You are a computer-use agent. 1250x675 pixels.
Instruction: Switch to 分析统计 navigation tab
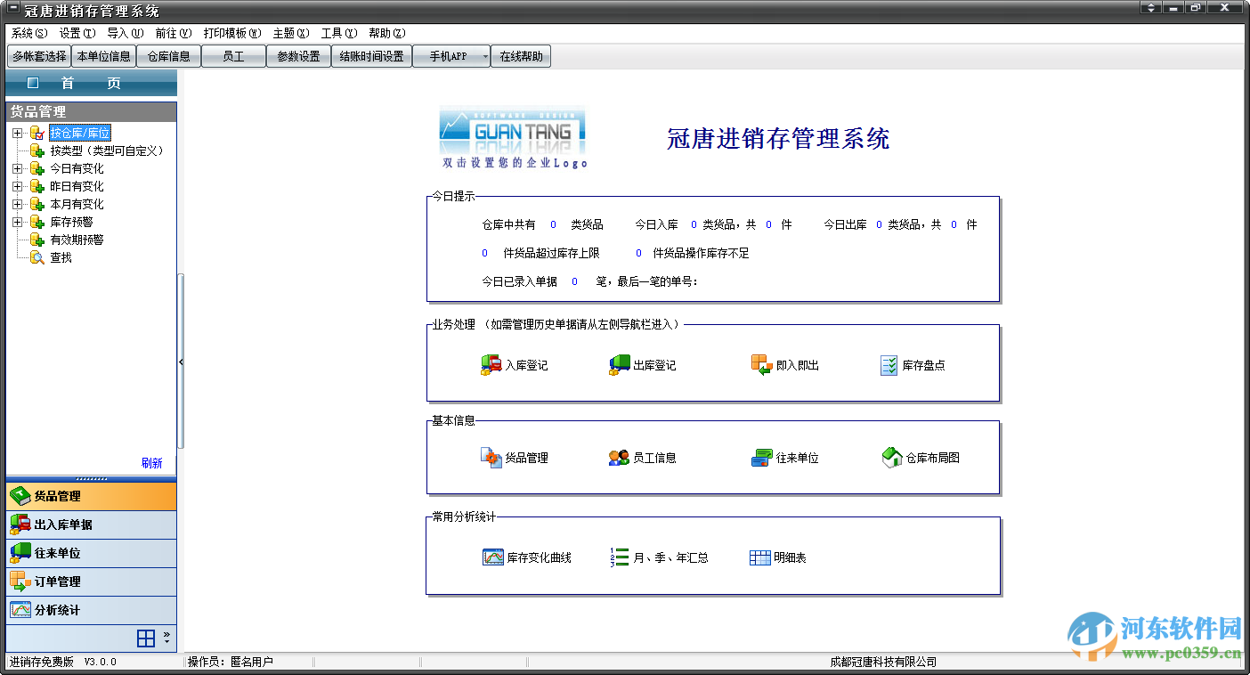click(92, 610)
